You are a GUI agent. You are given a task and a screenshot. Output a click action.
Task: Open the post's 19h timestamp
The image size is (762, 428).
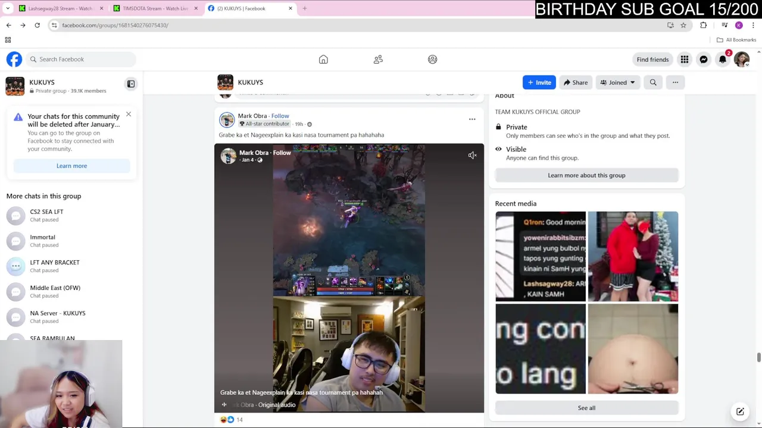pyautogui.click(x=299, y=124)
